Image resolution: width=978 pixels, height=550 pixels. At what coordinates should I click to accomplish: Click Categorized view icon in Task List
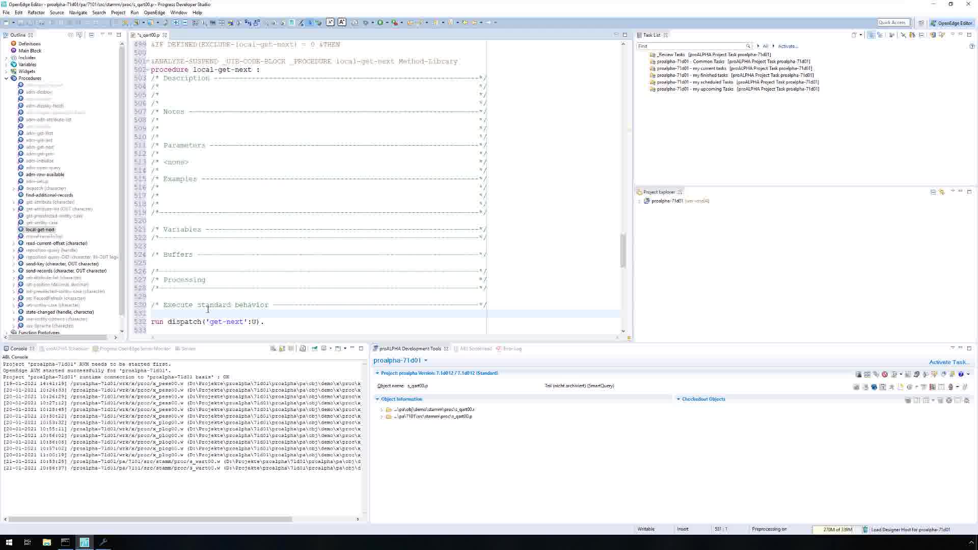pyautogui.click(x=872, y=35)
